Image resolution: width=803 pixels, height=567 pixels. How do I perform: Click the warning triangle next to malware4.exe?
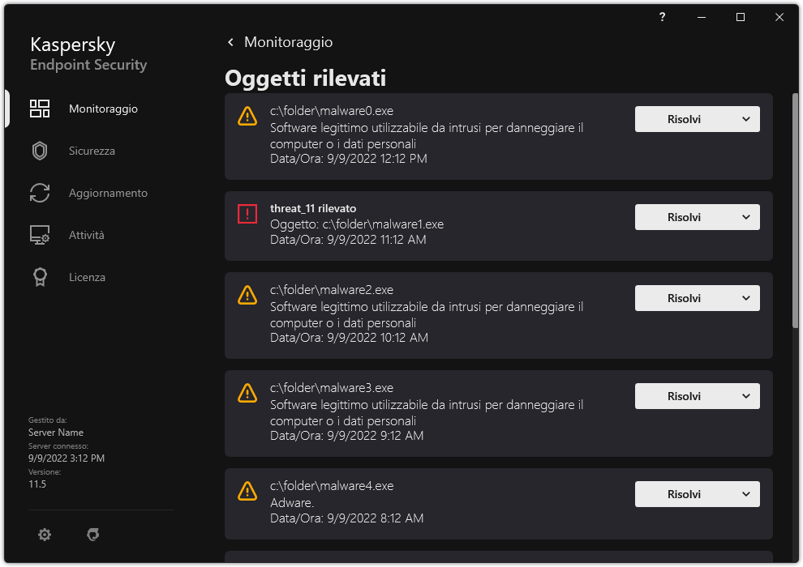pyautogui.click(x=247, y=494)
